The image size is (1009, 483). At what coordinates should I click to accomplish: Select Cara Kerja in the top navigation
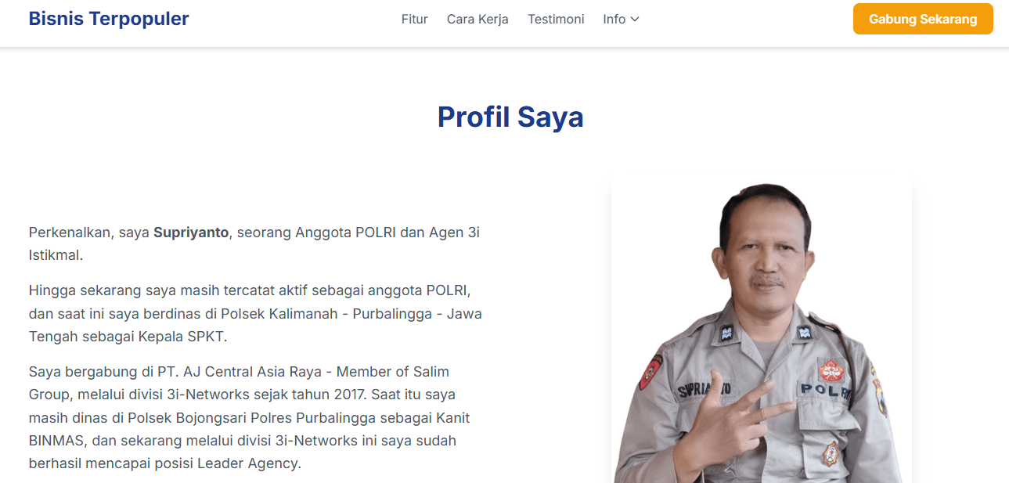tap(477, 19)
